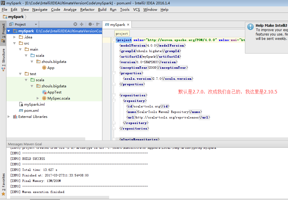
Task: Click the scala.version value 2.7.0
Action: coord(157,79)
